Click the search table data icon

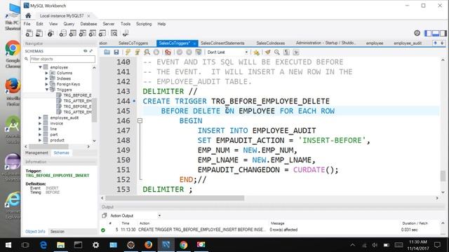(x=114, y=34)
